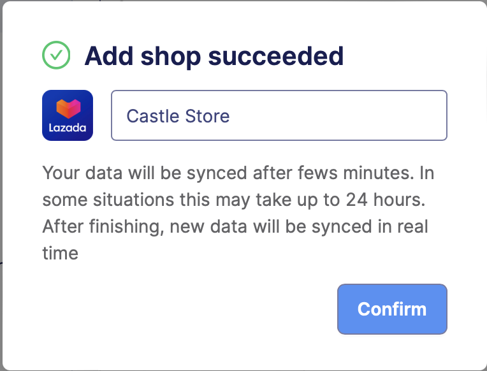Click the "Add shop succeeded" heading
487x371 pixels.
click(214, 56)
